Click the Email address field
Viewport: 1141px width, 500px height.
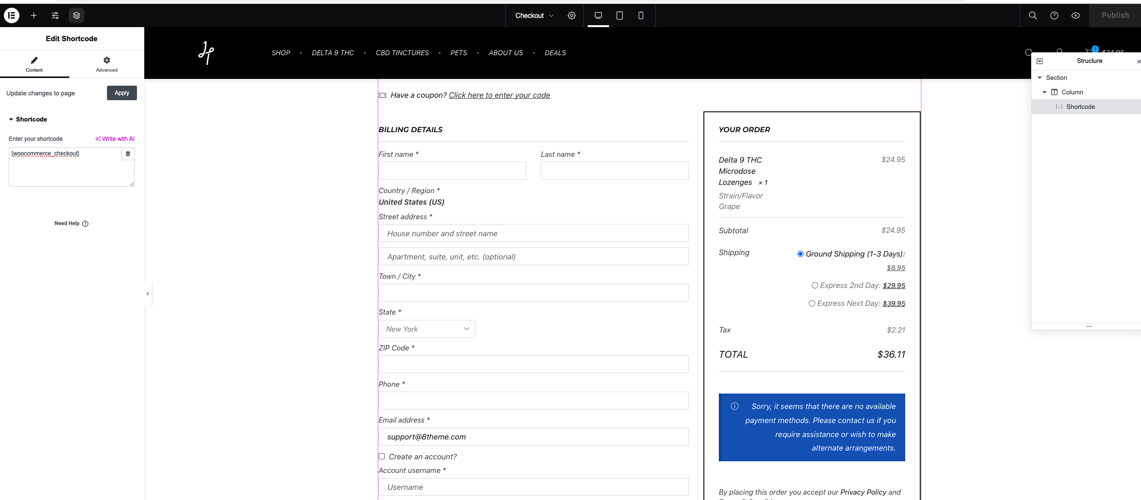[x=533, y=437]
